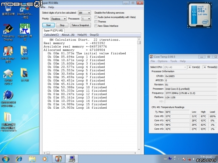Click the vertical scrollbar thumb in log
Screen dimensions: 218x163
click(139, 42)
